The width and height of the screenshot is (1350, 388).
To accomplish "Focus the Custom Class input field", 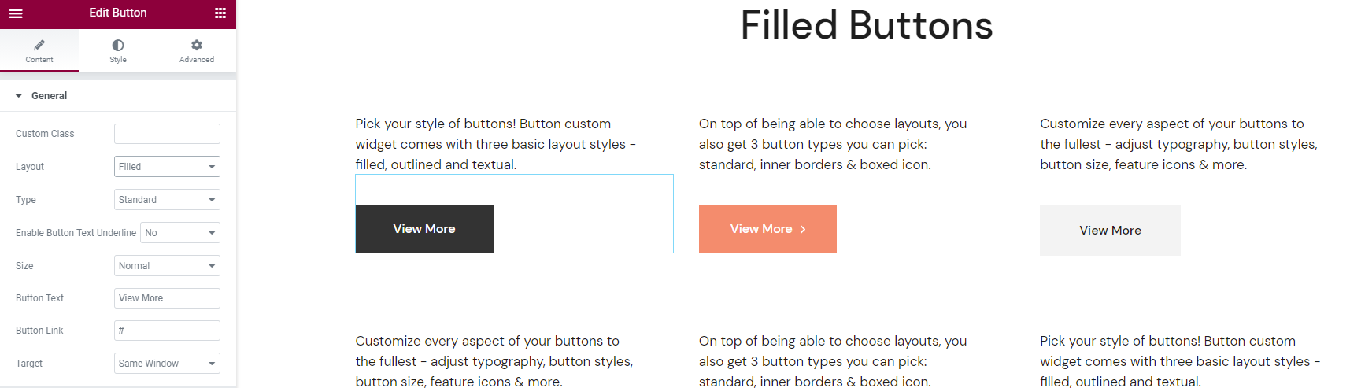I will click(x=167, y=134).
